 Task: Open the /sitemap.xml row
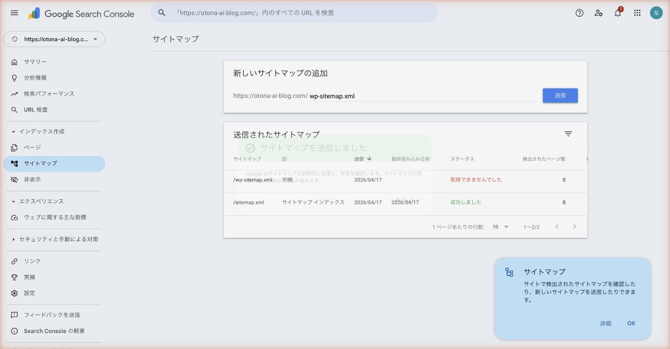point(405,202)
